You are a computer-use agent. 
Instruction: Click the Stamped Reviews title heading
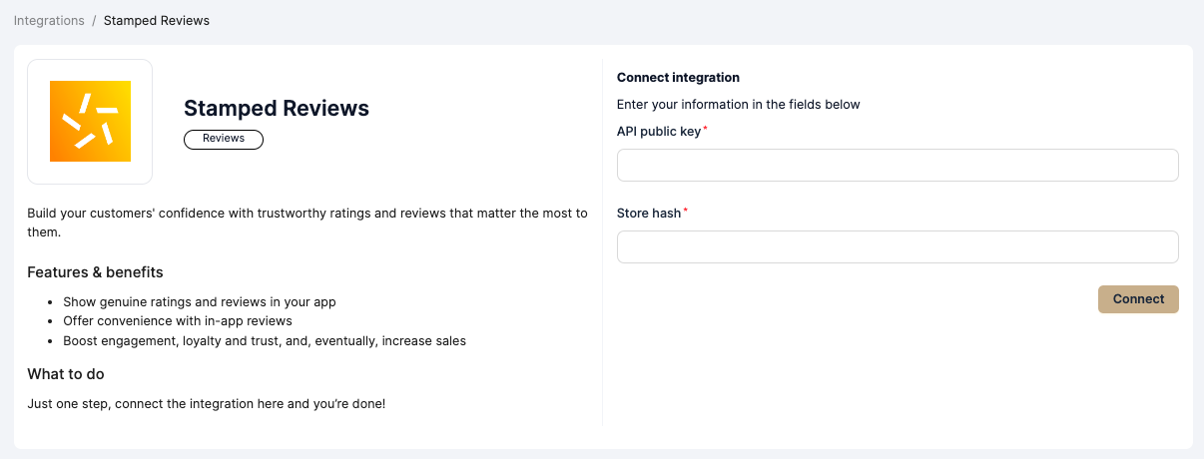coord(277,108)
